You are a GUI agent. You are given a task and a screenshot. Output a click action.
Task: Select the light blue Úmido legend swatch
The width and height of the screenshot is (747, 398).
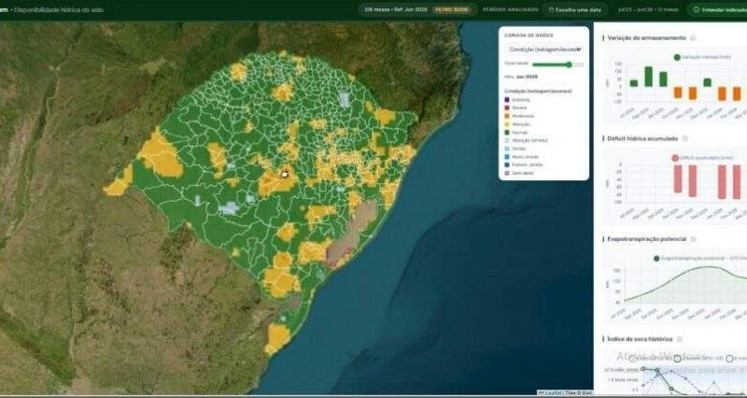(507, 149)
